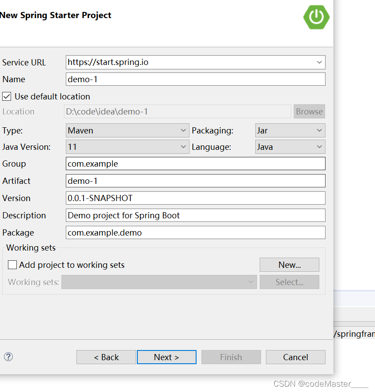Click the New... working set button

coord(290,265)
